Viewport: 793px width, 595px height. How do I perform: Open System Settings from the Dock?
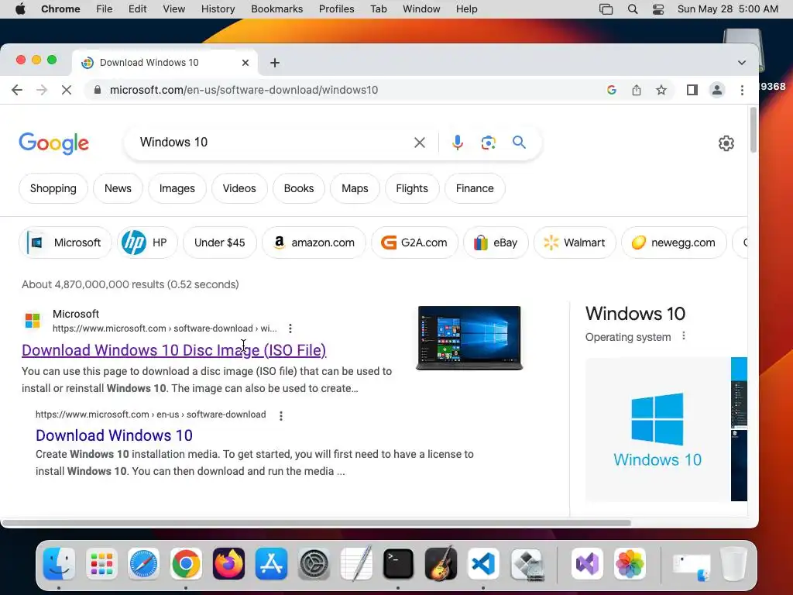click(314, 564)
